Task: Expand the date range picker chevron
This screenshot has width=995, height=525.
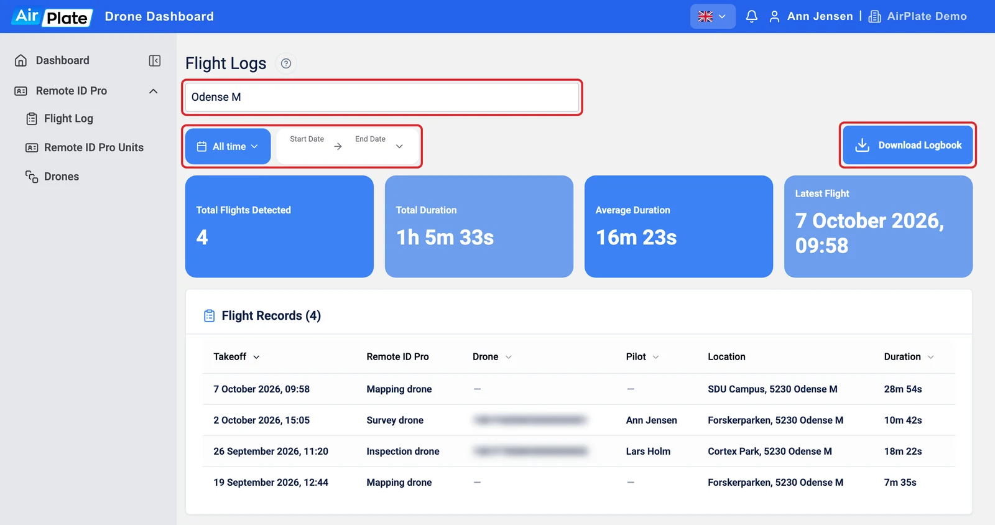Action: click(399, 147)
